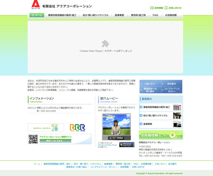Viewport: 213px width, 176px height.
Task: Click the インフォメーション section heading
Action: 42,98
